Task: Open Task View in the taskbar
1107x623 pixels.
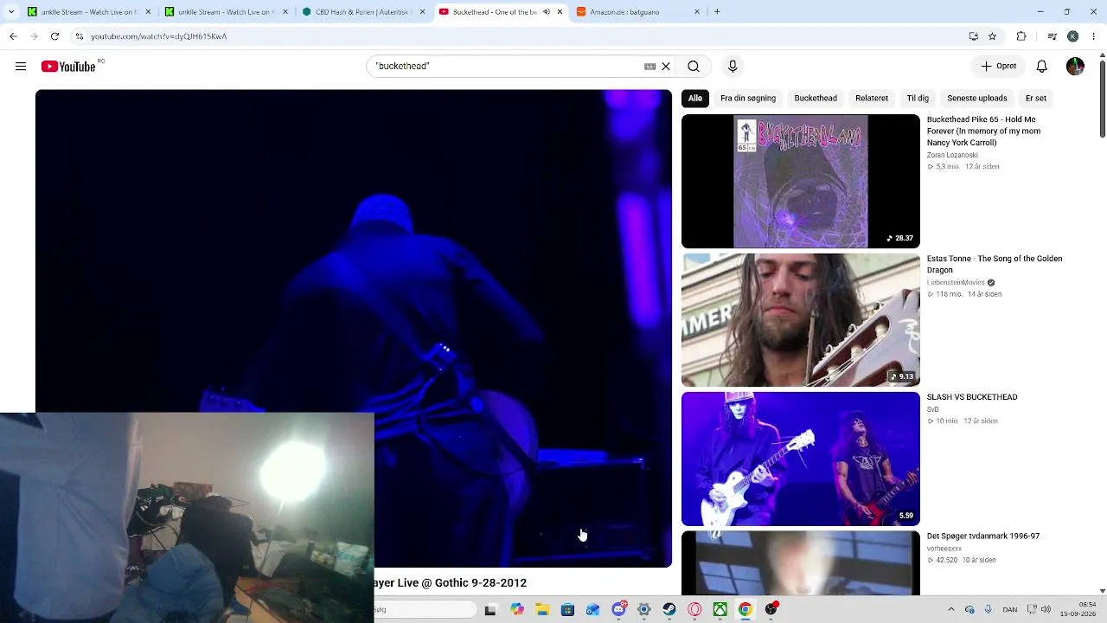Action: click(490, 610)
